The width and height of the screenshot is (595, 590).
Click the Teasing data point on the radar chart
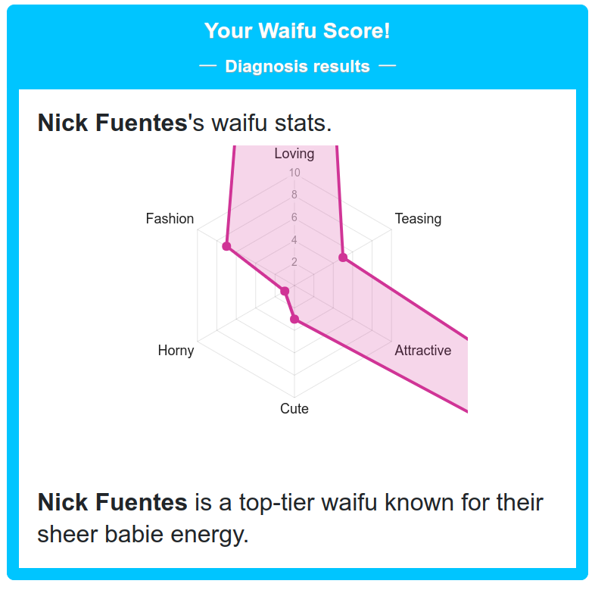(x=343, y=258)
